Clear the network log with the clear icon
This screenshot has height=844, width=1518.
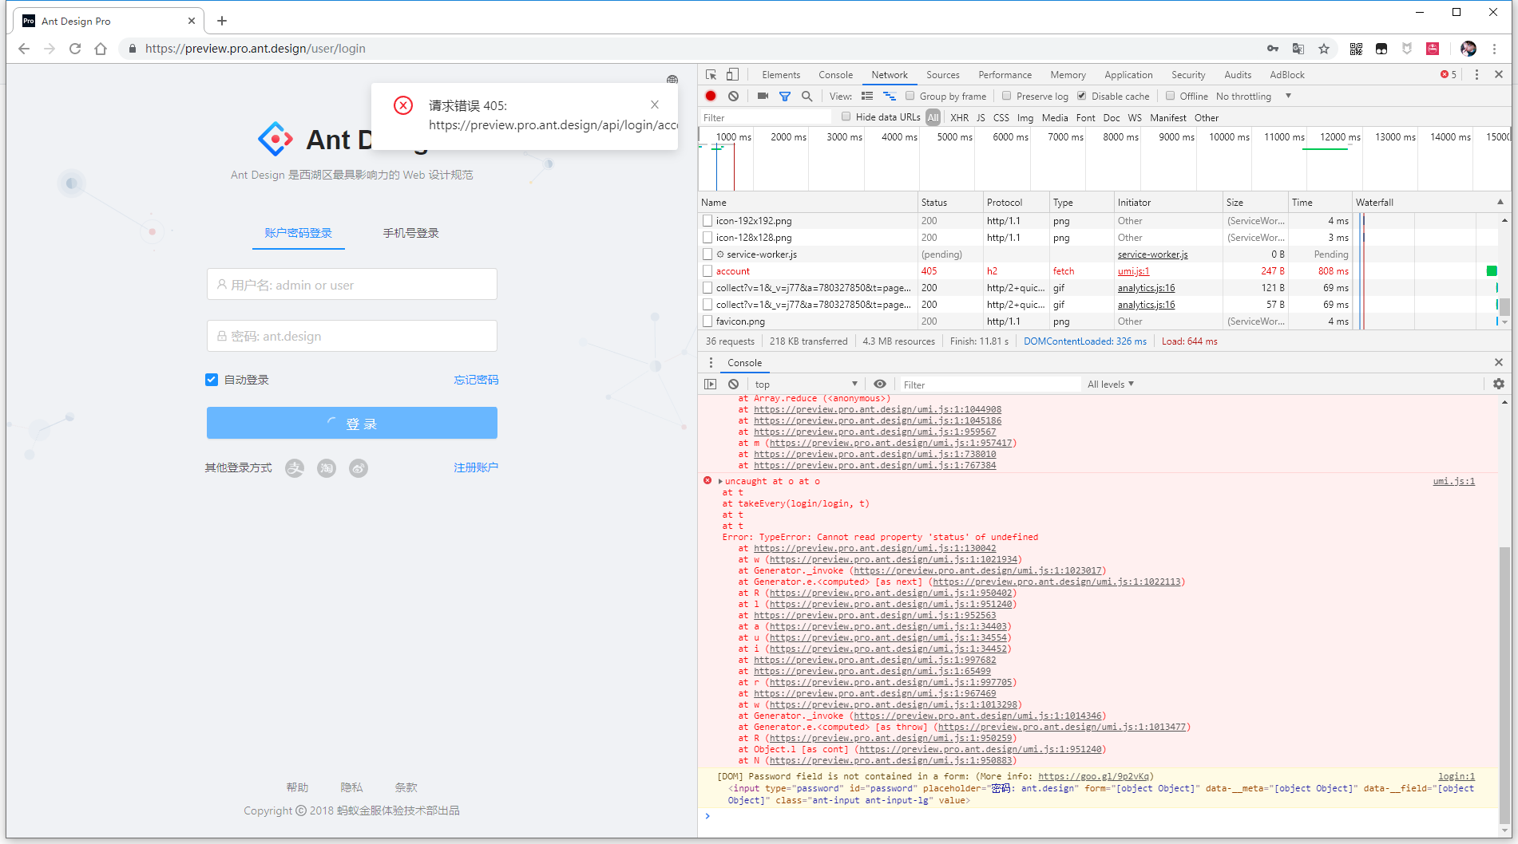(733, 96)
